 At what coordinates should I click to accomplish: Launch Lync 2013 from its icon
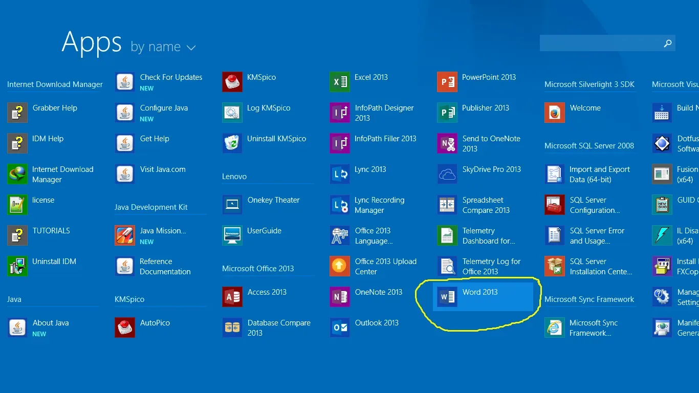point(340,174)
